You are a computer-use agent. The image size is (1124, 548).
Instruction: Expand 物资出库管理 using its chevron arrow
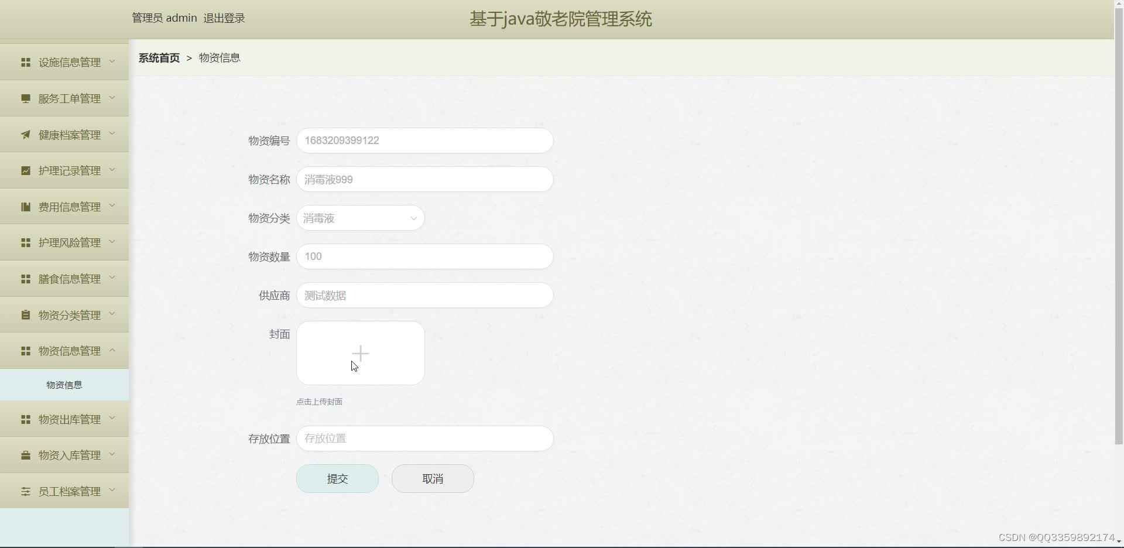(112, 418)
